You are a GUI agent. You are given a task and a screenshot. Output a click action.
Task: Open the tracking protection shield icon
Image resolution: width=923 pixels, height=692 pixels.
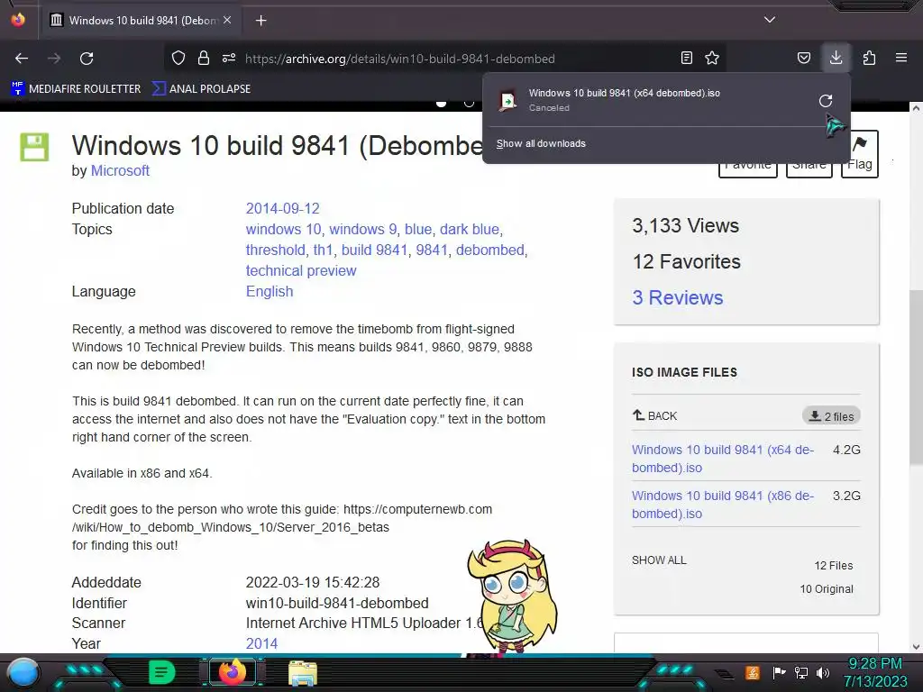pos(178,59)
